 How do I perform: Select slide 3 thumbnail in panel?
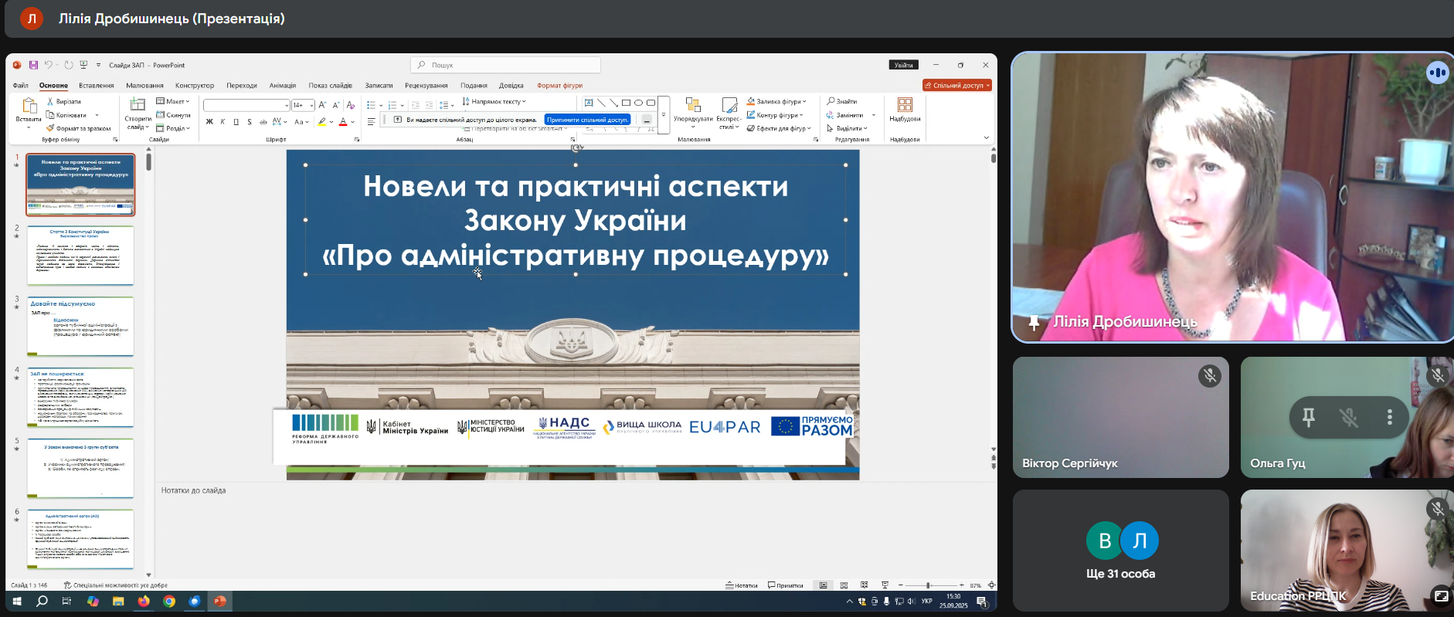click(80, 326)
